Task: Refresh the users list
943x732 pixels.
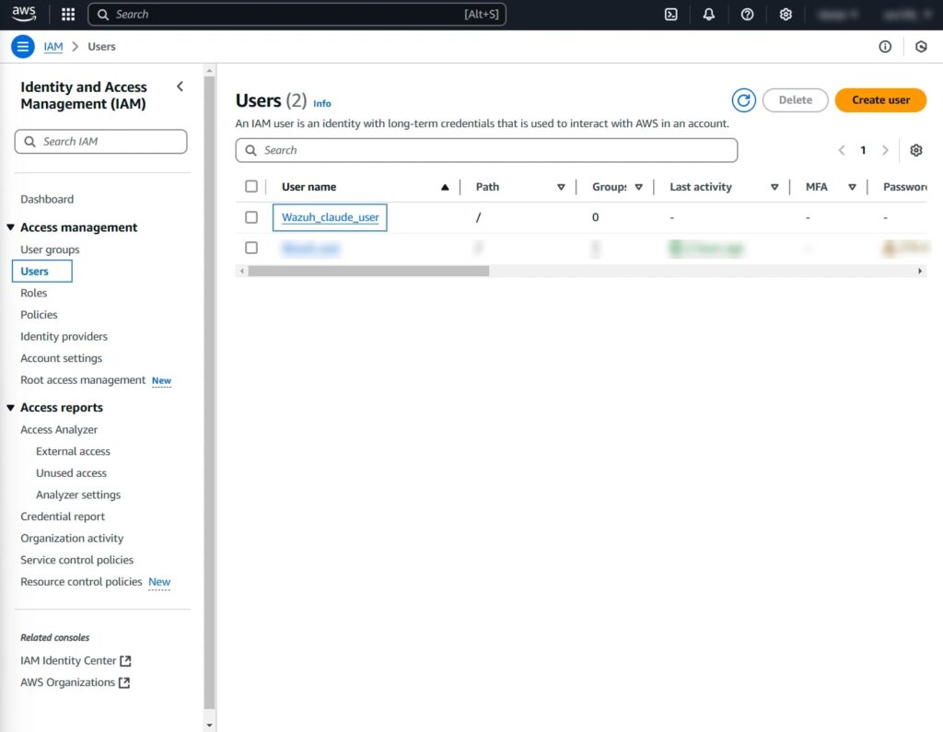Action: tap(743, 100)
